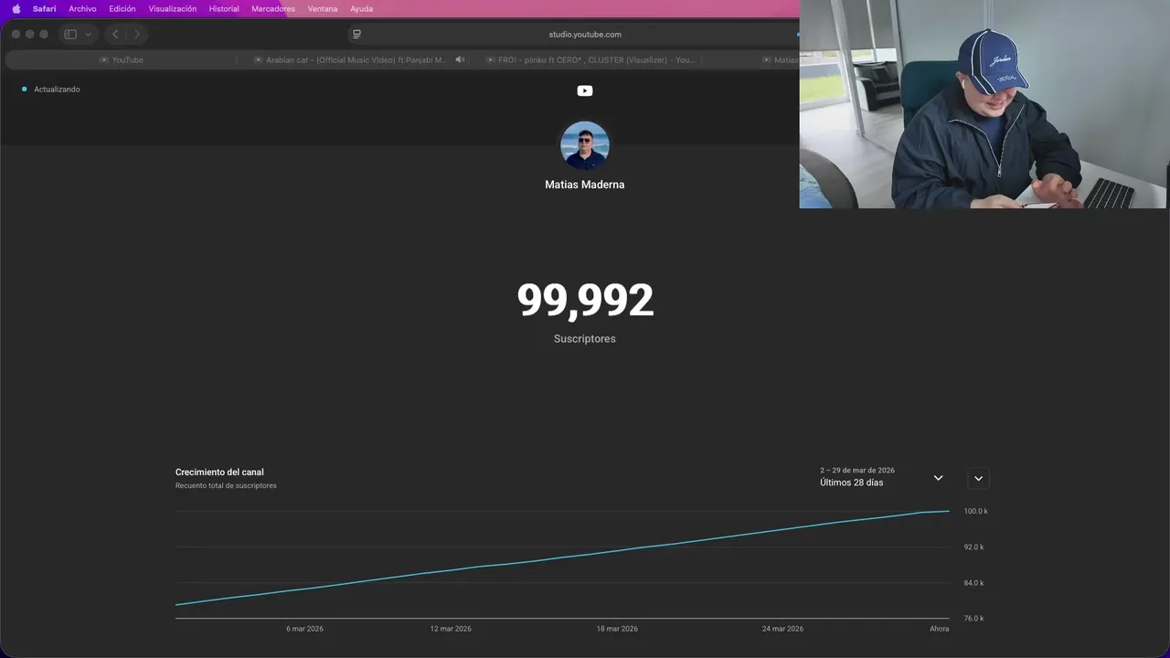Open the Archivo menu
The height and width of the screenshot is (658, 1170).
pyautogui.click(x=82, y=9)
